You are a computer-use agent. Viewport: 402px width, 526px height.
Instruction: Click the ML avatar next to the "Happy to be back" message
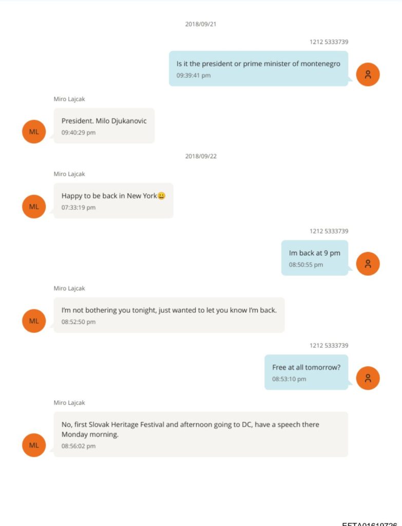coord(34,206)
